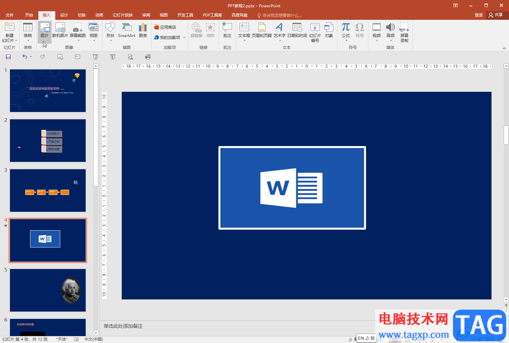The height and width of the screenshot is (343, 509).
Task: Select slide 2 thumbnail
Action: [x=48, y=140]
